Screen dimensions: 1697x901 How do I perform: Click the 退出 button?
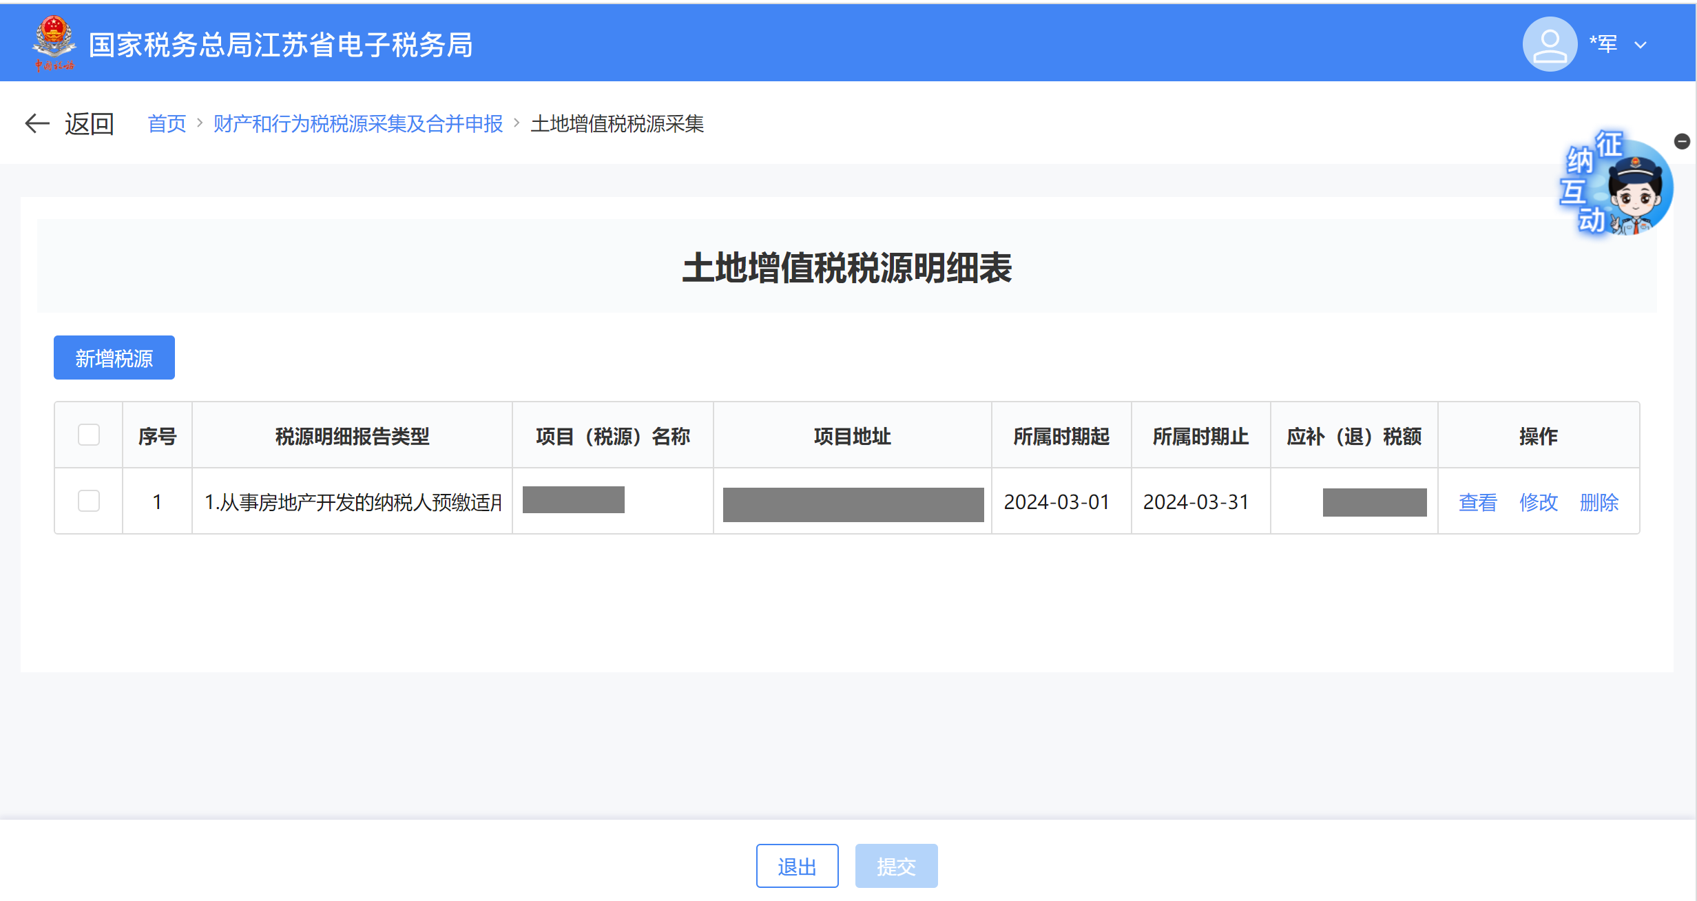coord(797,866)
